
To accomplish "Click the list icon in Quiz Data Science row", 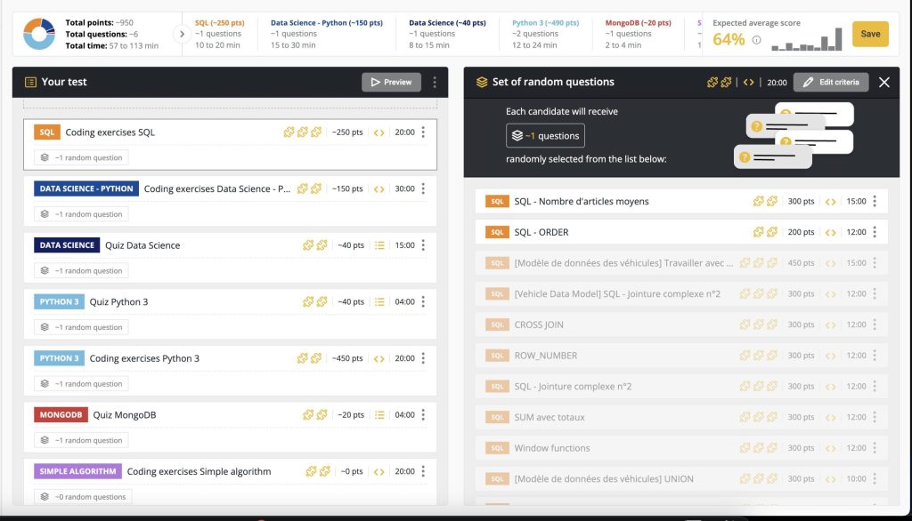I will [379, 245].
